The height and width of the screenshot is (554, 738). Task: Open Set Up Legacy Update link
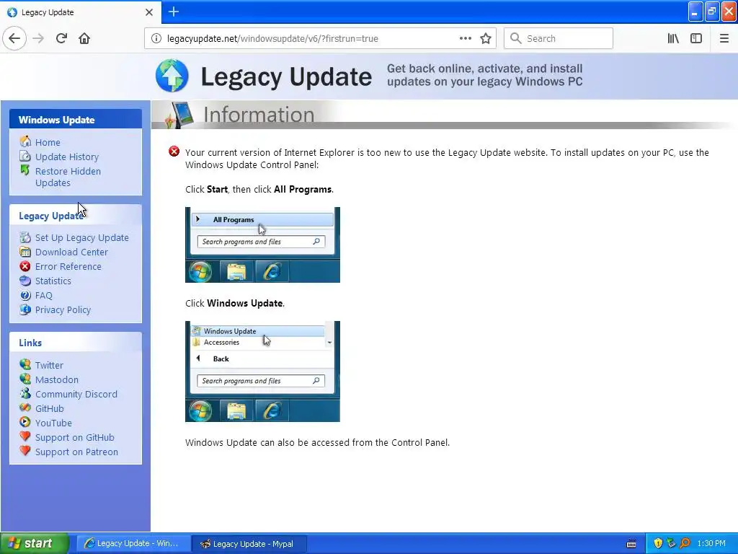(x=82, y=238)
